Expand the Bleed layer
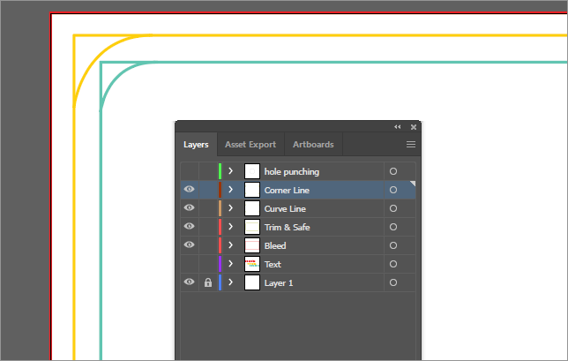Image resolution: width=568 pixels, height=361 pixels. (x=231, y=245)
